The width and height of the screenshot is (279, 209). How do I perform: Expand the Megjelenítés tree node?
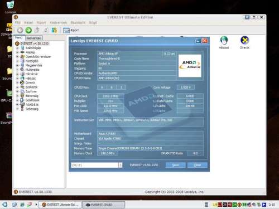[17, 65]
